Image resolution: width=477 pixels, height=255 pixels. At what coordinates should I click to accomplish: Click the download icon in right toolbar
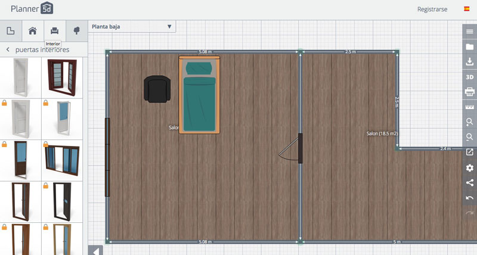(469, 61)
